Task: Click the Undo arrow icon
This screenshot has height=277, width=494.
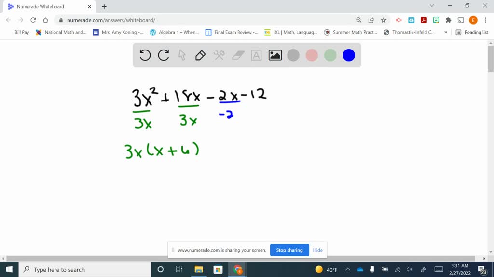Action: click(145, 55)
